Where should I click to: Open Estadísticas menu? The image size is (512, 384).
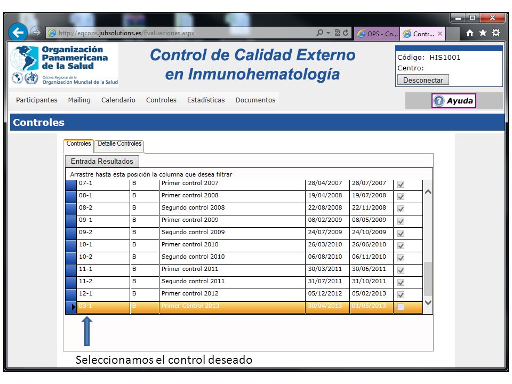point(206,100)
